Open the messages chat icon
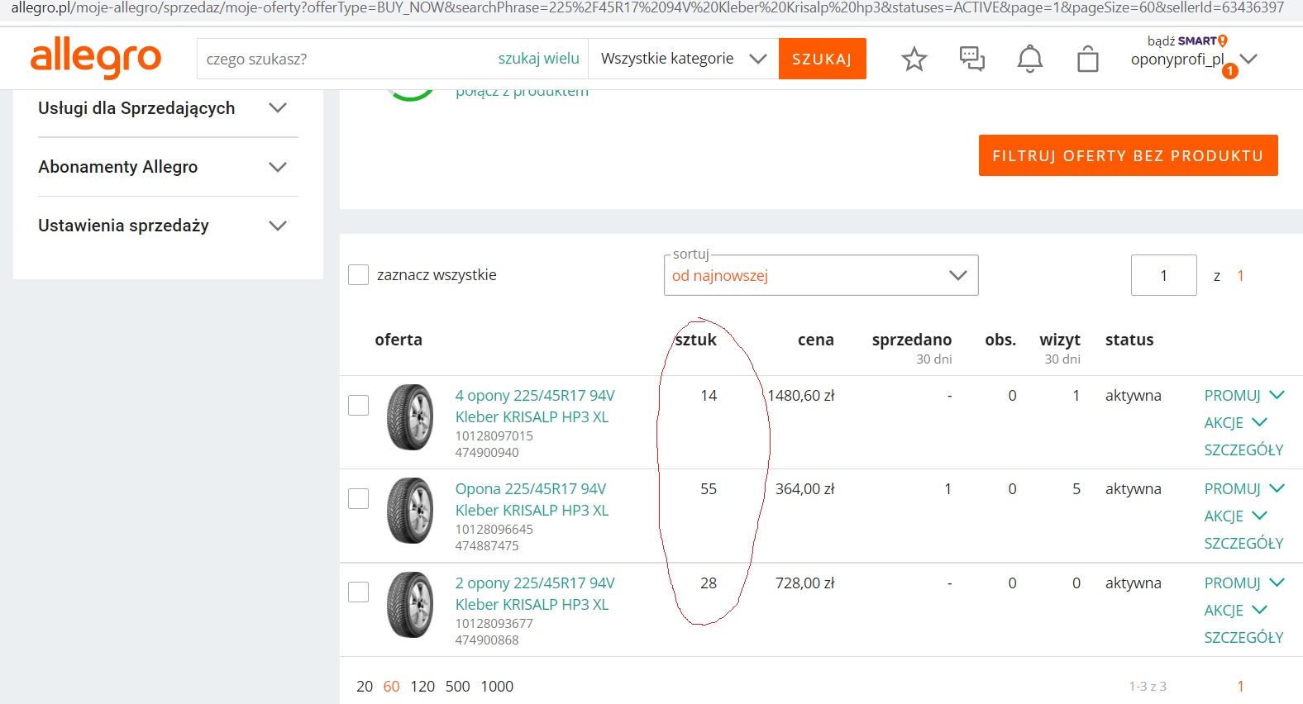This screenshot has width=1303, height=704. click(971, 59)
